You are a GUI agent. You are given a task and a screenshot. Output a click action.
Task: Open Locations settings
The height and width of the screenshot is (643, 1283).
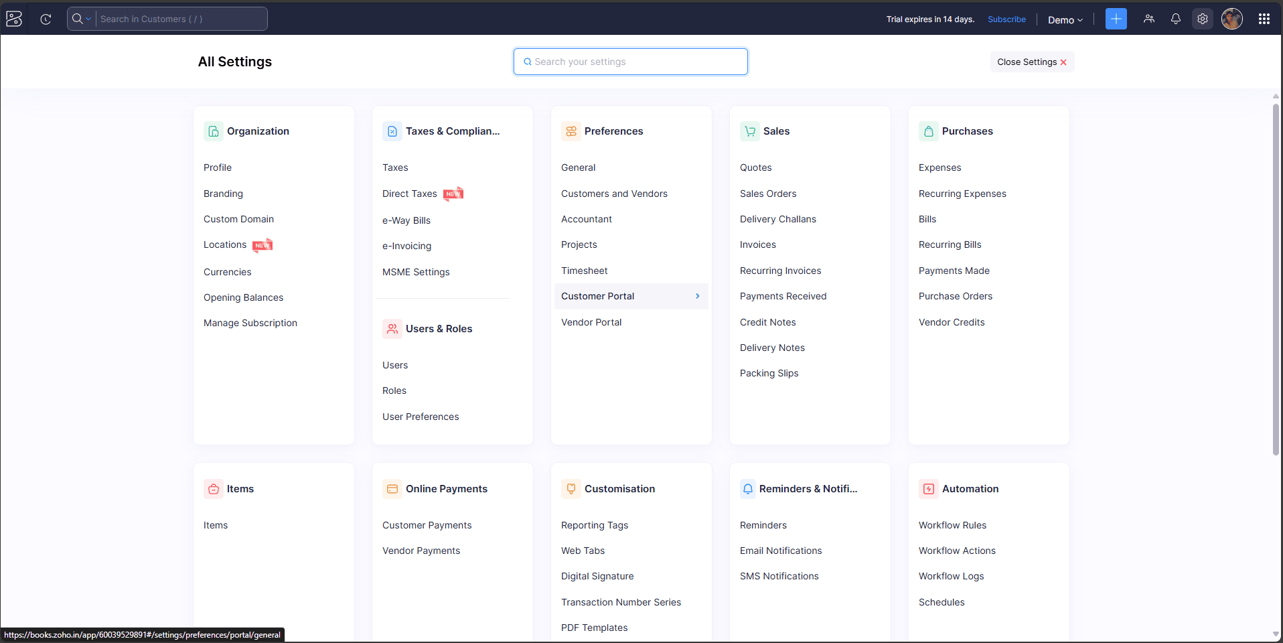[x=225, y=244]
